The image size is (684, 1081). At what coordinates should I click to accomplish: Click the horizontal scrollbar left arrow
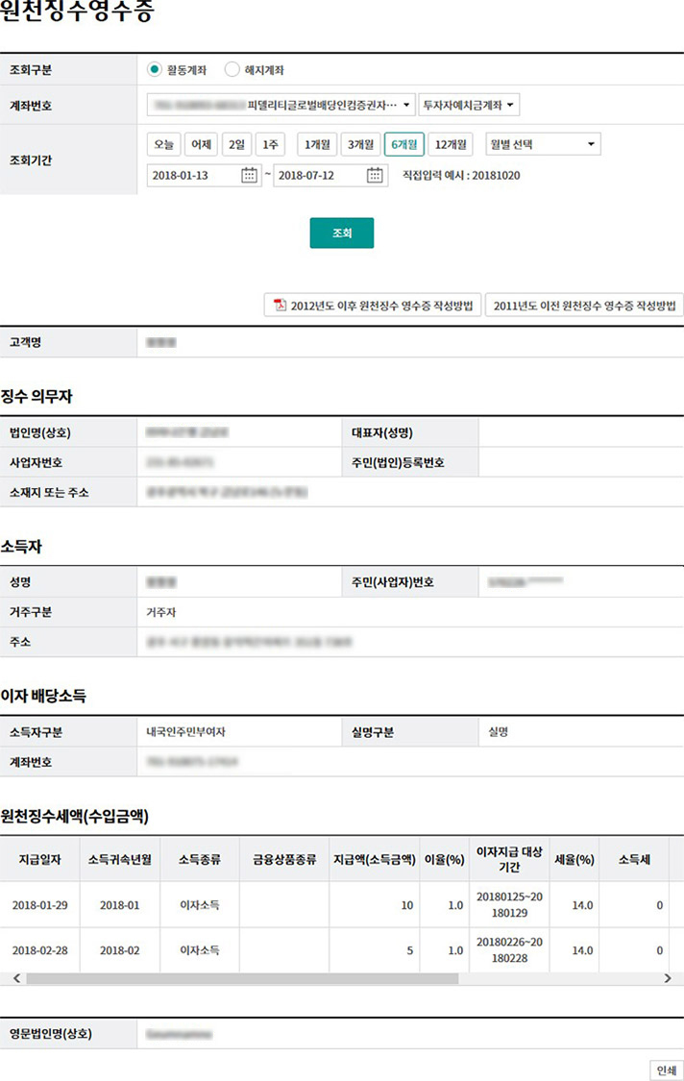tap(14, 978)
